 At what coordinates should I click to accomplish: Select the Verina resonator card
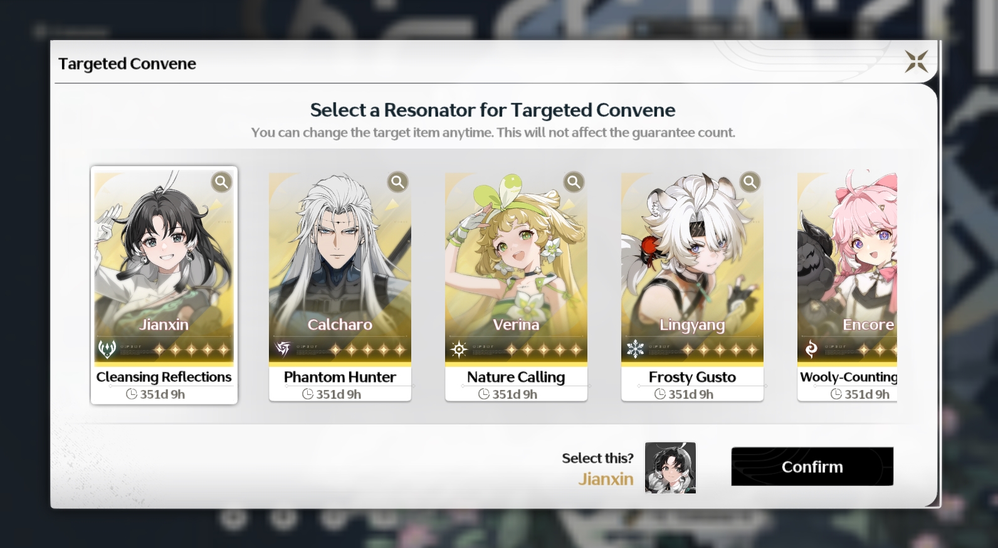[x=516, y=287]
